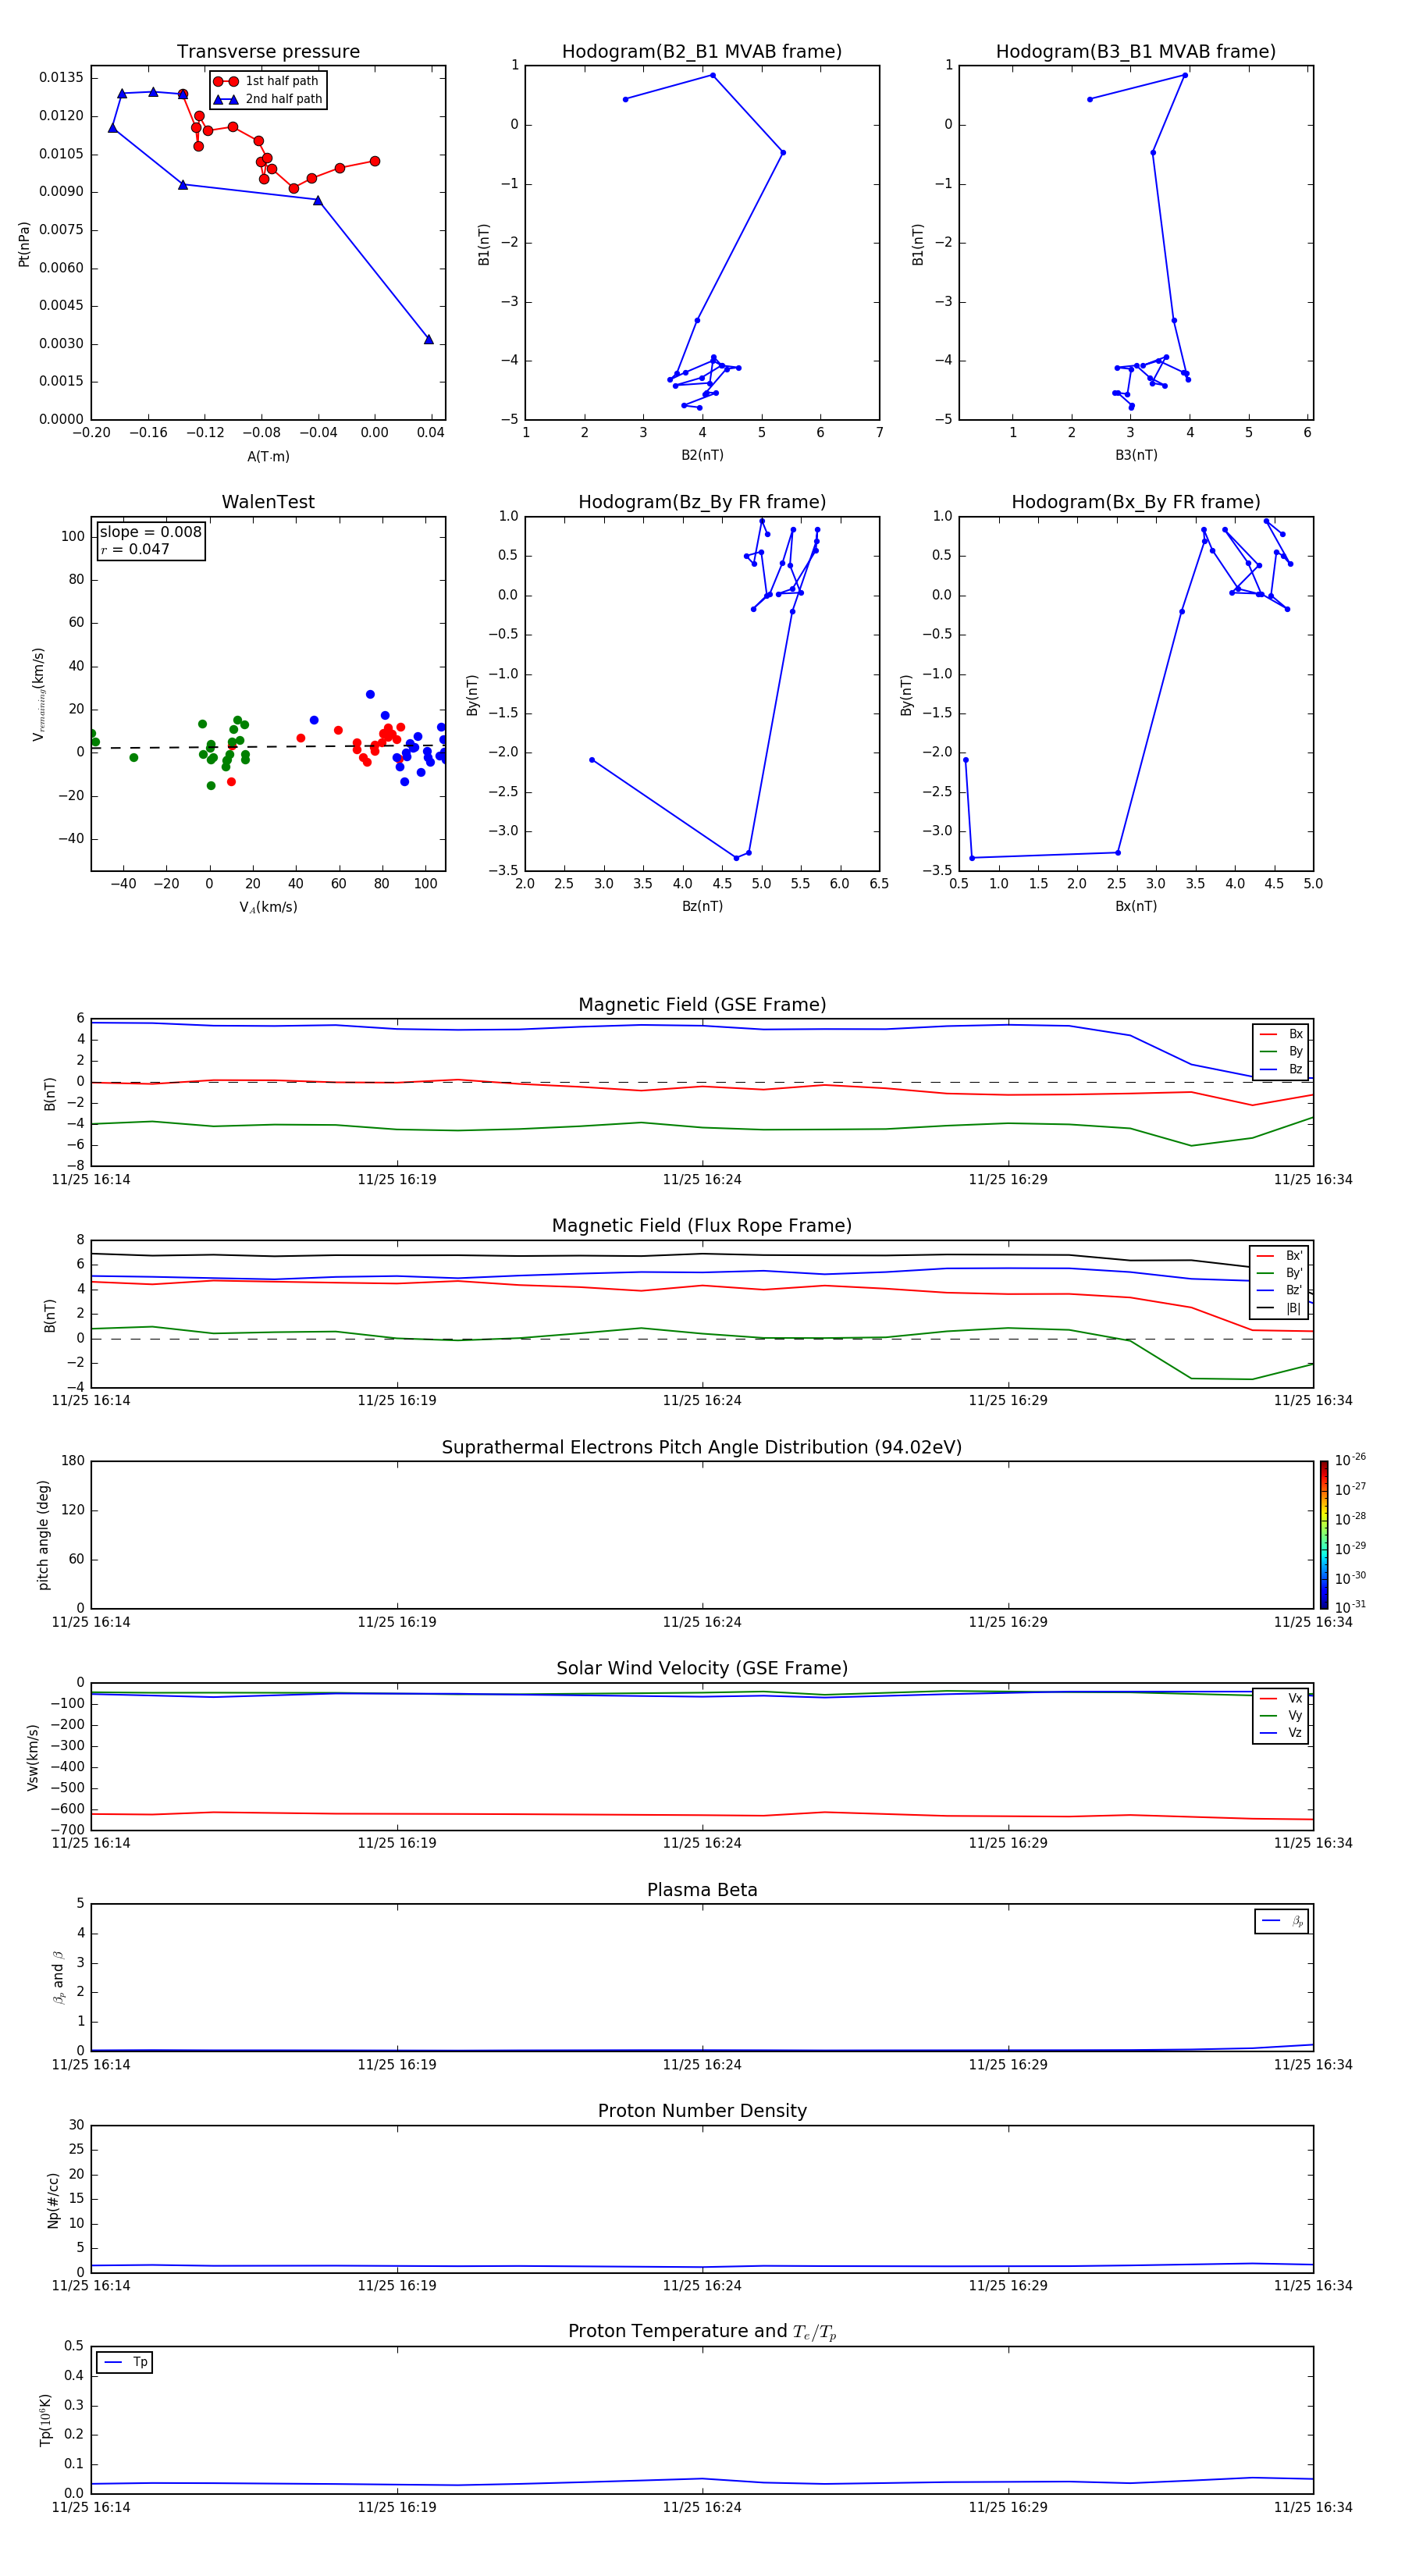Click the 'VA(km/s)' x-axis label
This screenshot has width=1405, height=2576.
point(268,907)
